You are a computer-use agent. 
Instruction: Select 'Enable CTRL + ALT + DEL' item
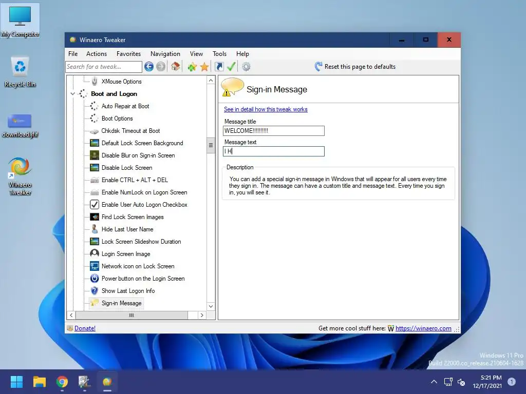[x=135, y=180]
